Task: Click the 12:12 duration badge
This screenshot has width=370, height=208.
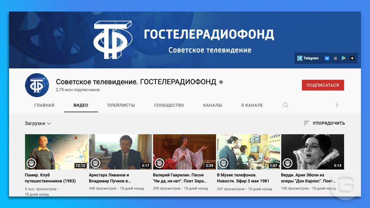Action: click(80, 166)
